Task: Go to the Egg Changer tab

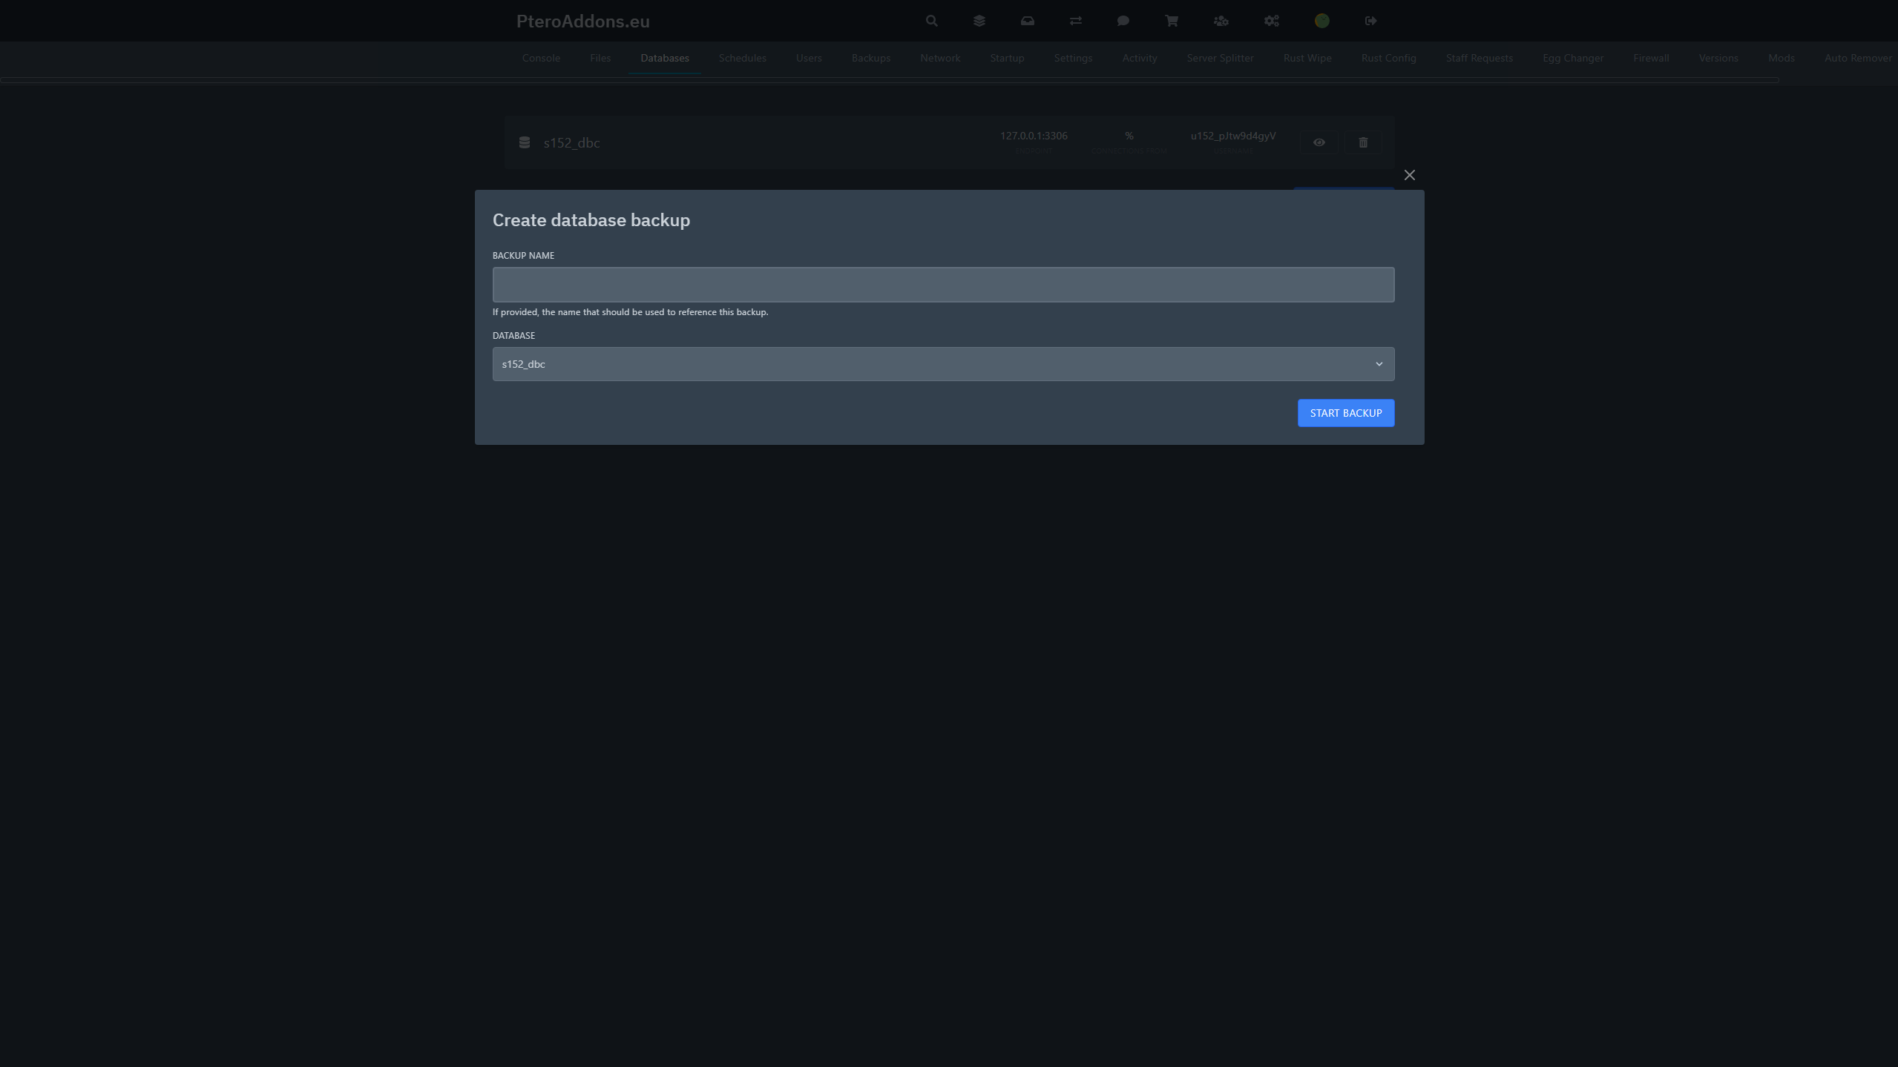Action: [1572, 58]
